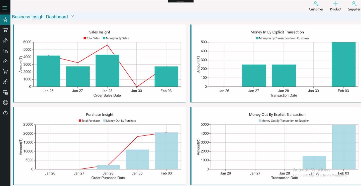Open the hamburger navigation menu
The height and width of the screenshot is (186, 361).
(x=5, y=8)
